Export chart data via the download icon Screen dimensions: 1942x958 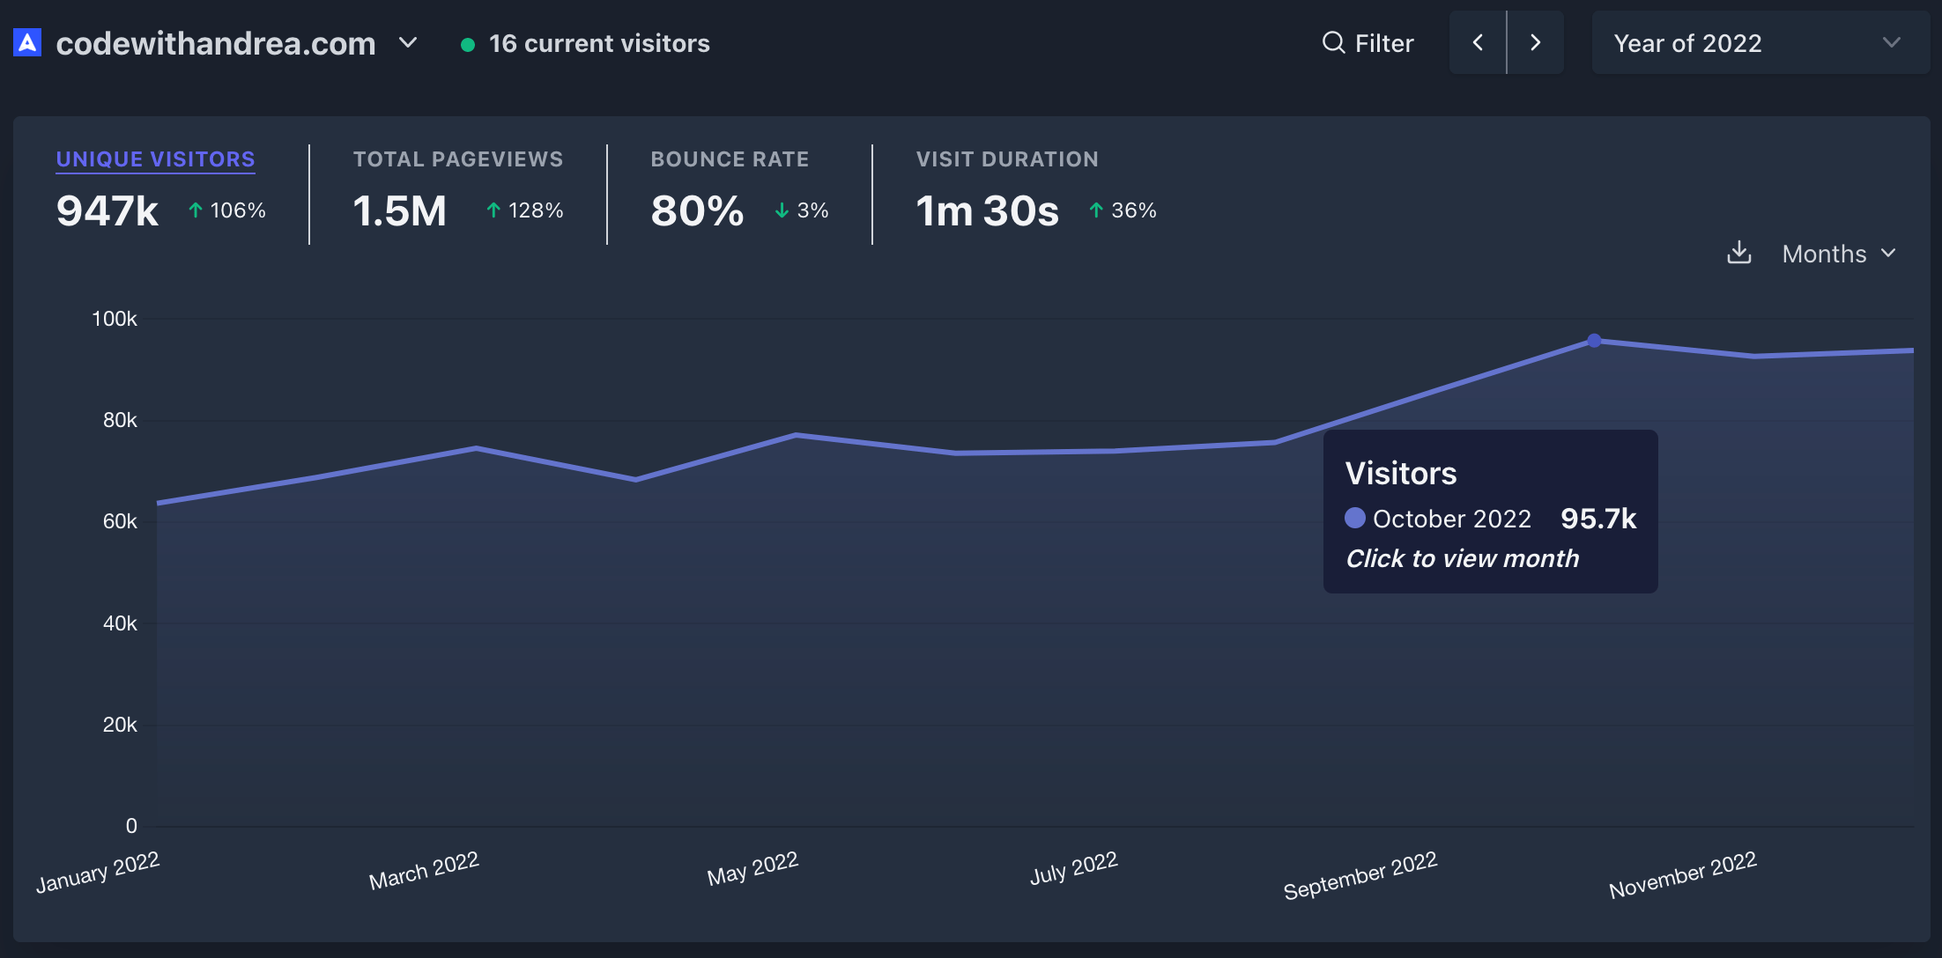[1739, 253]
